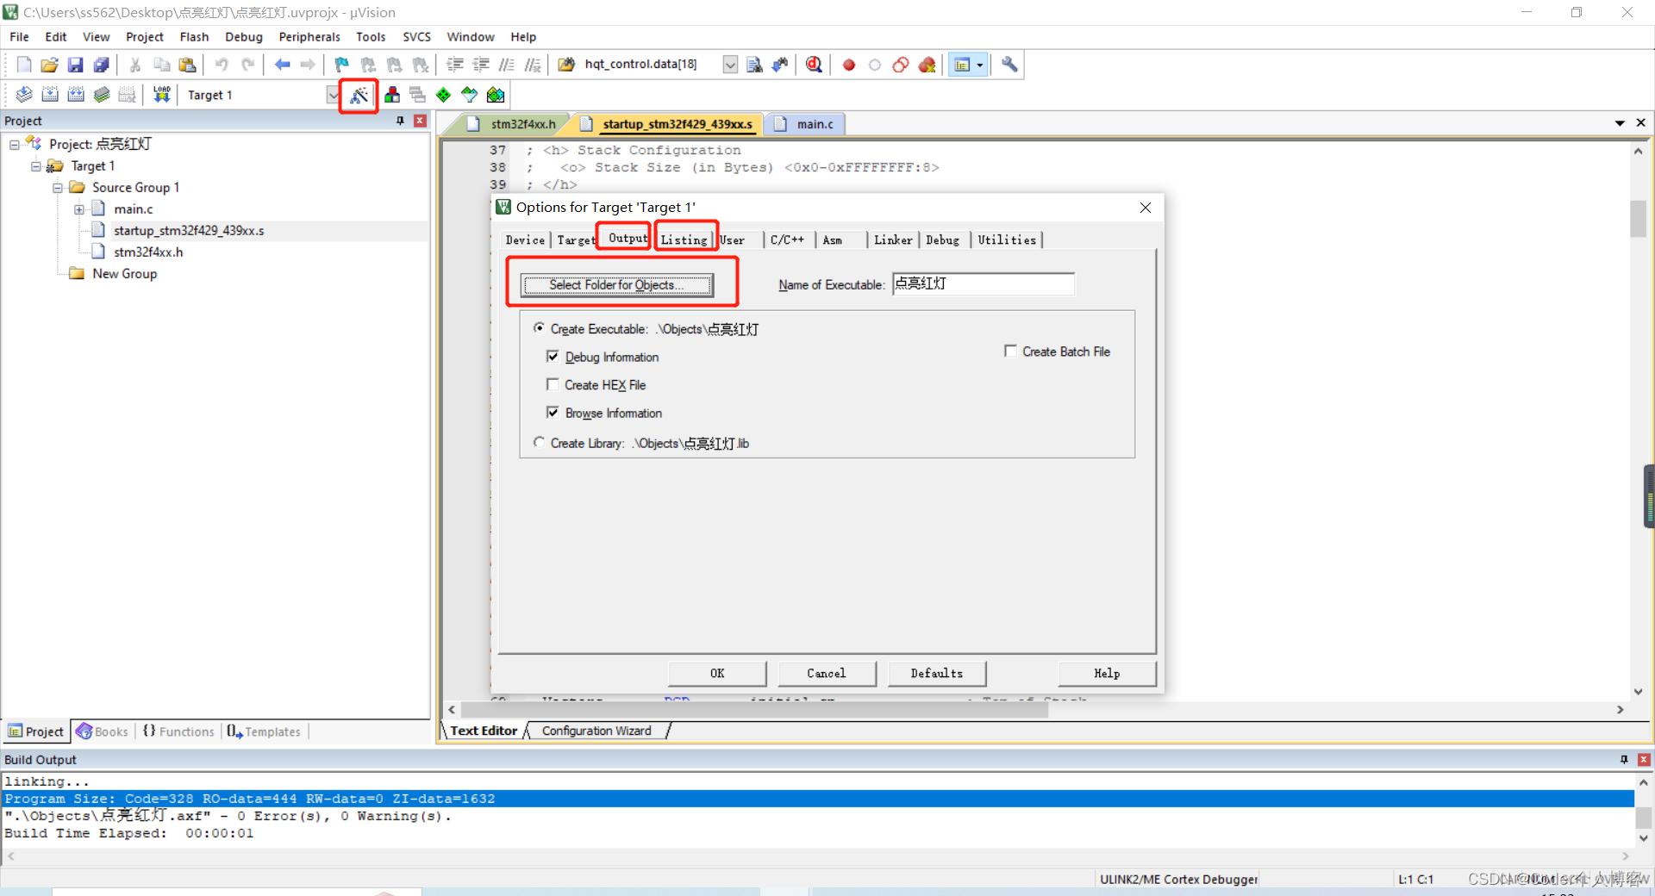Open Options for Target wand icon
This screenshot has height=896, width=1655.
click(x=359, y=95)
